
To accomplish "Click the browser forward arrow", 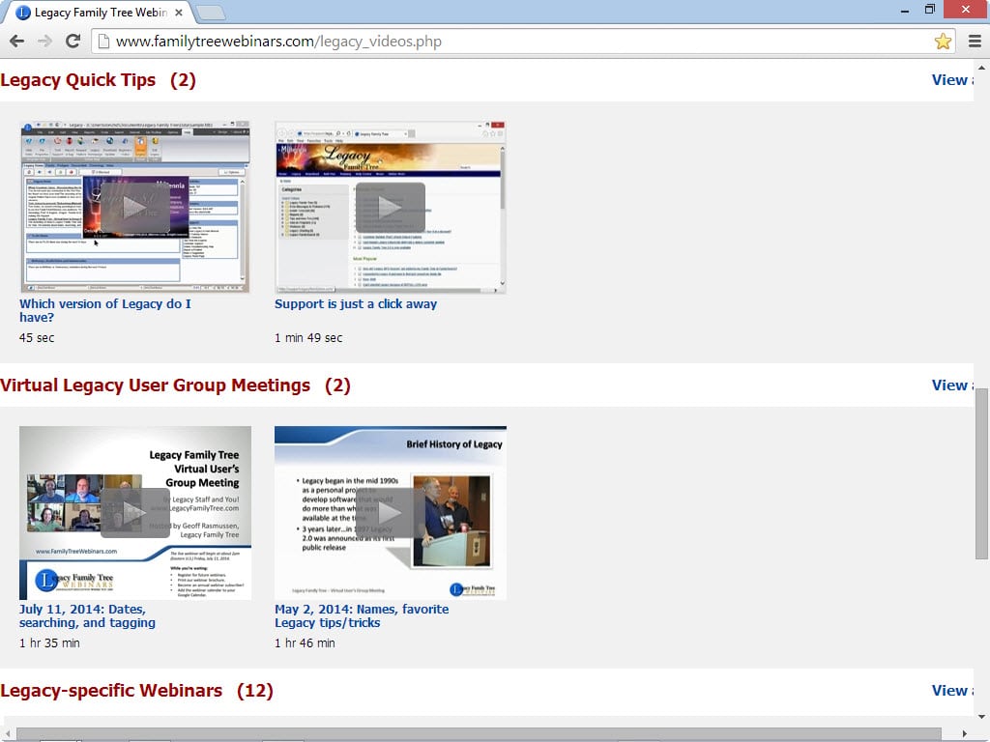I will [x=44, y=42].
